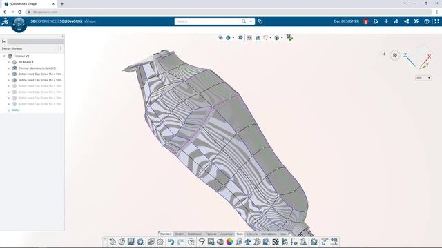Click the Design Manager tree tab icon

point(4,41)
